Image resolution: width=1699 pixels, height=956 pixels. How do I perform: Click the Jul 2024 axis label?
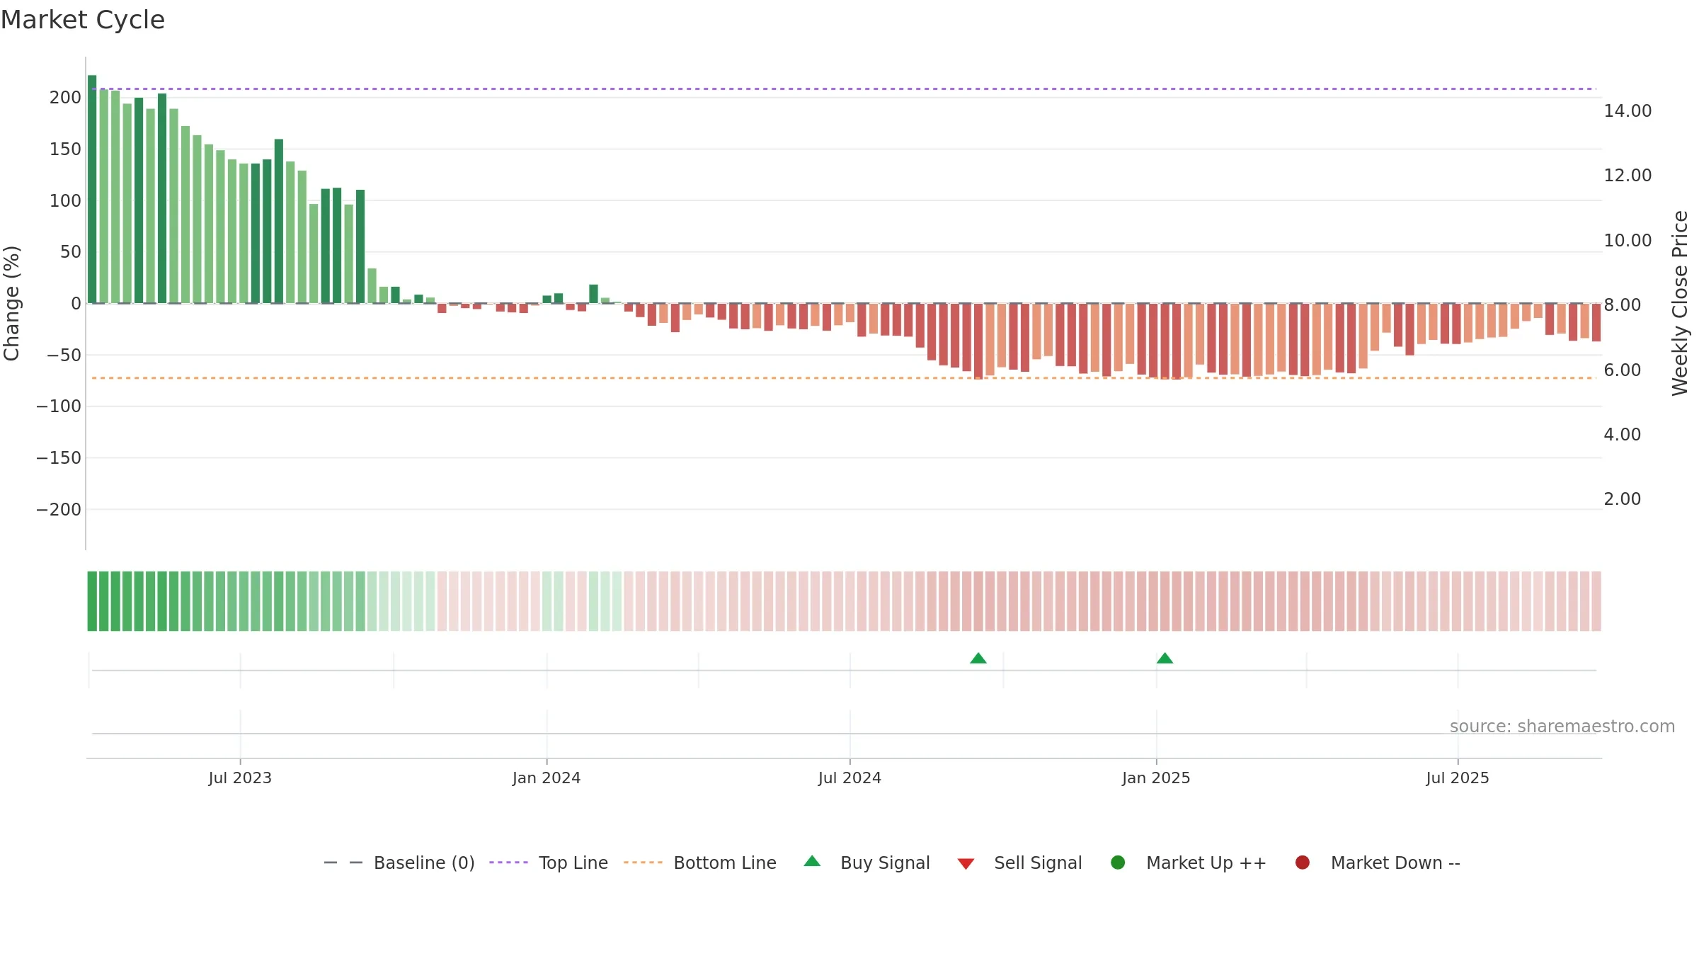click(849, 778)
